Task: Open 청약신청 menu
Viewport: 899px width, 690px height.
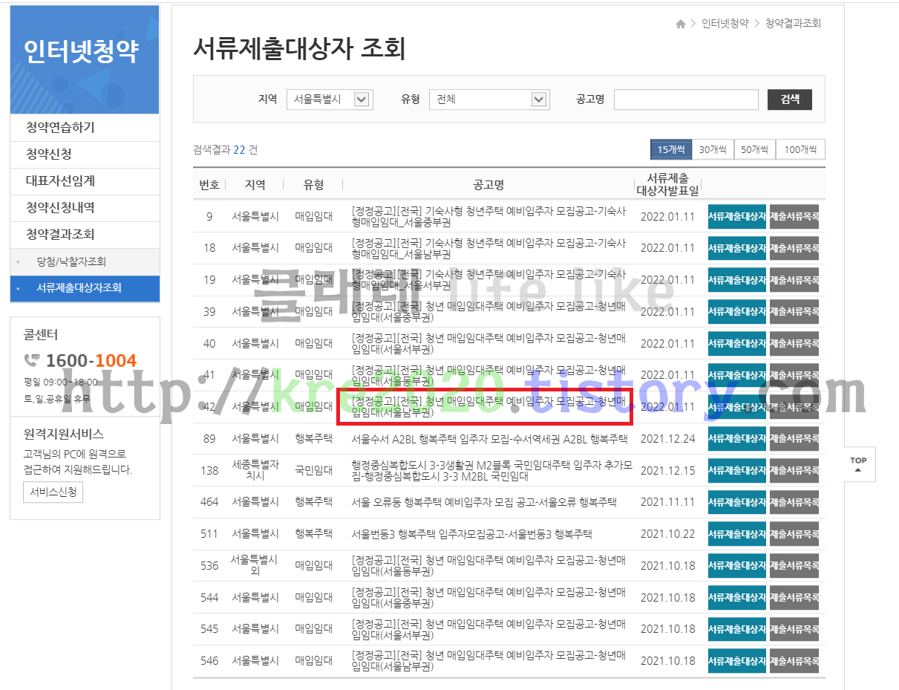Action: pos(85,154)
